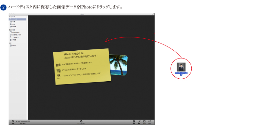Click the Share (共有) icon
Image resolution: width=253 pixels, height=131 pixels.
(150, 121)
